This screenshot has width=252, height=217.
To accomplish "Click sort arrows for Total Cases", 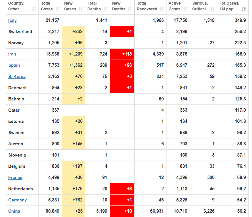I will tap(57, 9).
